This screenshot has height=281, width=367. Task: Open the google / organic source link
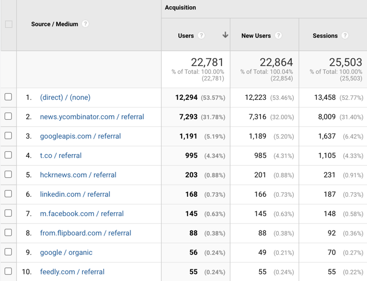tap(66, 253)
